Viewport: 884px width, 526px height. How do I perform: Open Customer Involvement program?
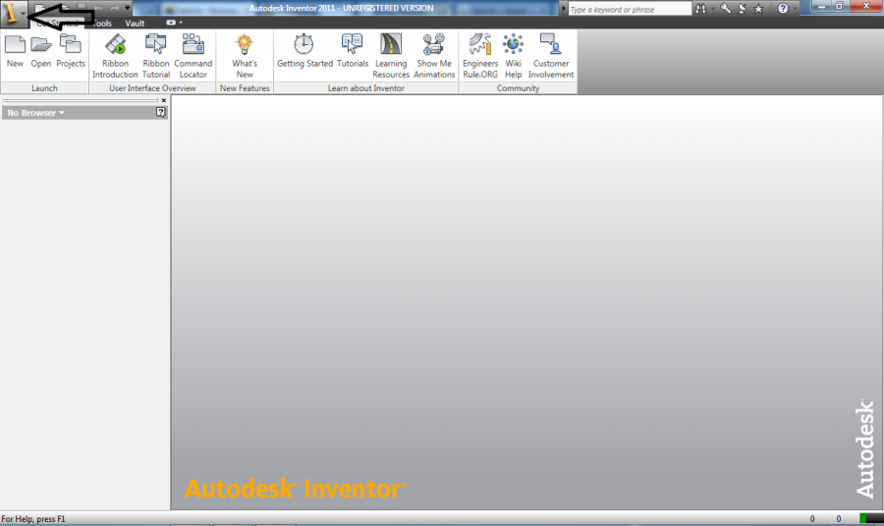coord(551,44)
